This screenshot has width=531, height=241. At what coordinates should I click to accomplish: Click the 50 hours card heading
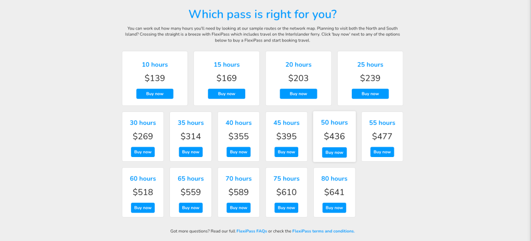[334, 123]
